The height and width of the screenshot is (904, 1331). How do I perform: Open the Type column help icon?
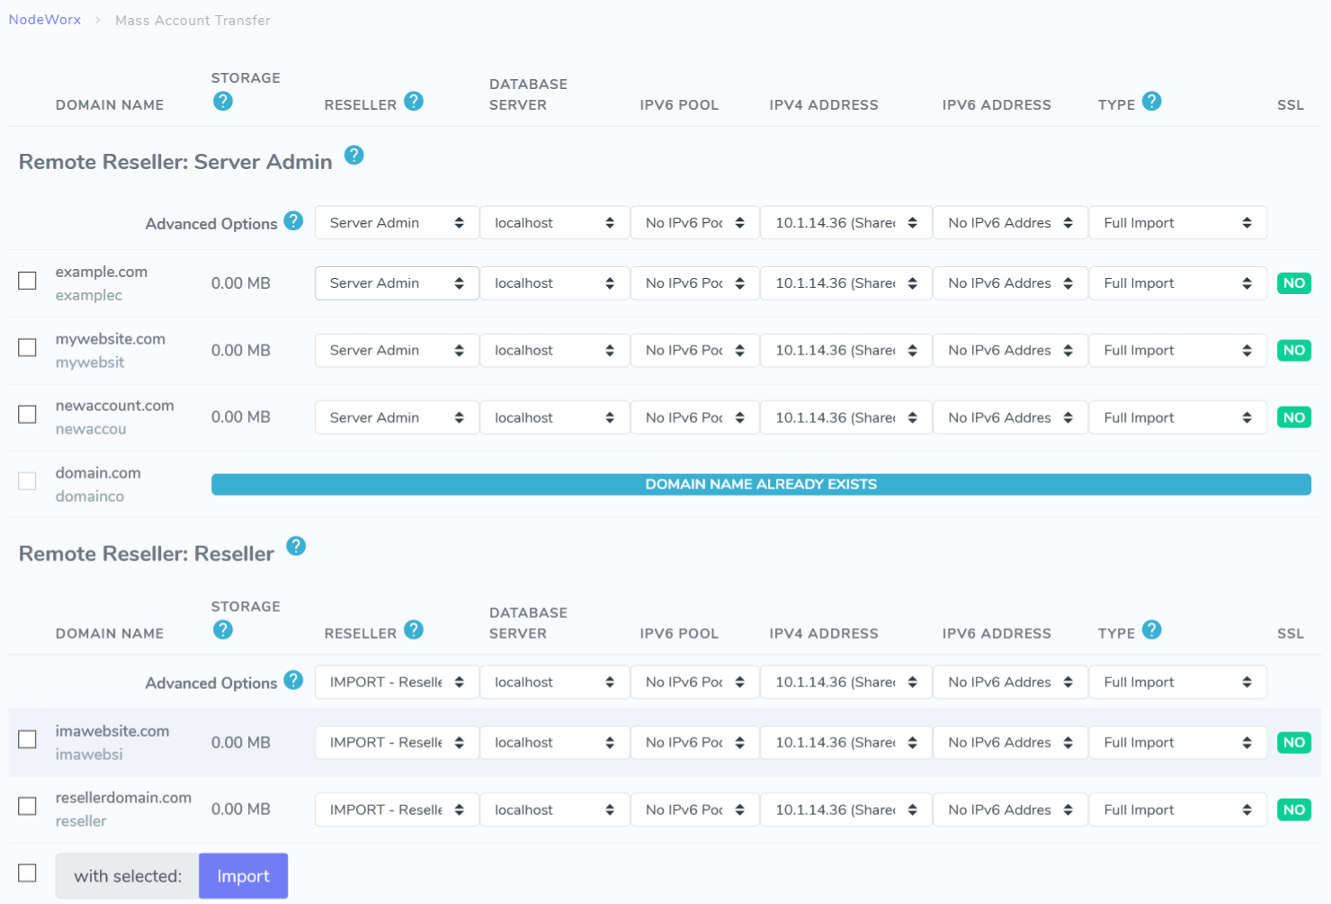[1152, 101]
